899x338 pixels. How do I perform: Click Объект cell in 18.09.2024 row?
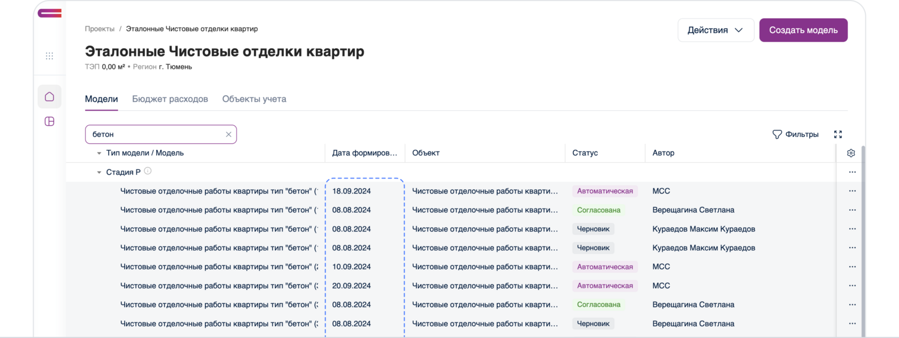point(485,191)
